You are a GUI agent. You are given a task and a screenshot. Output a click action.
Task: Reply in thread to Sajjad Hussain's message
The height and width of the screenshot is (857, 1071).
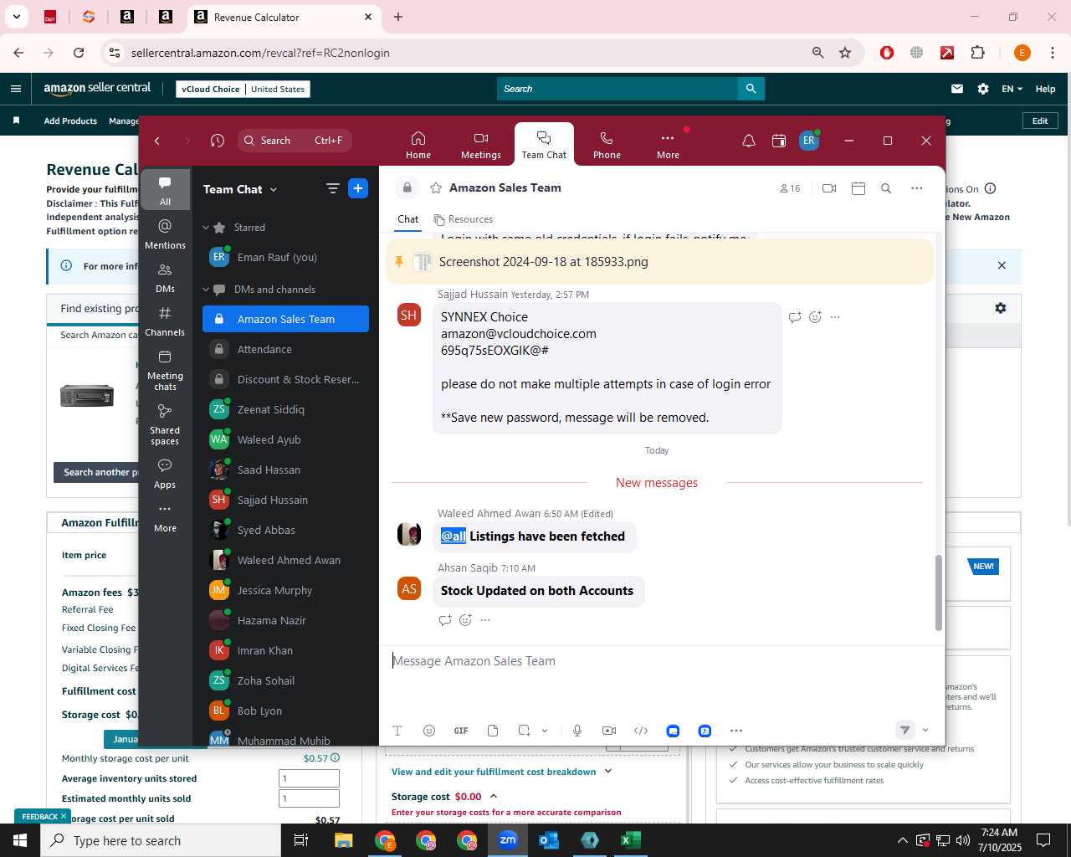point(795,317)
